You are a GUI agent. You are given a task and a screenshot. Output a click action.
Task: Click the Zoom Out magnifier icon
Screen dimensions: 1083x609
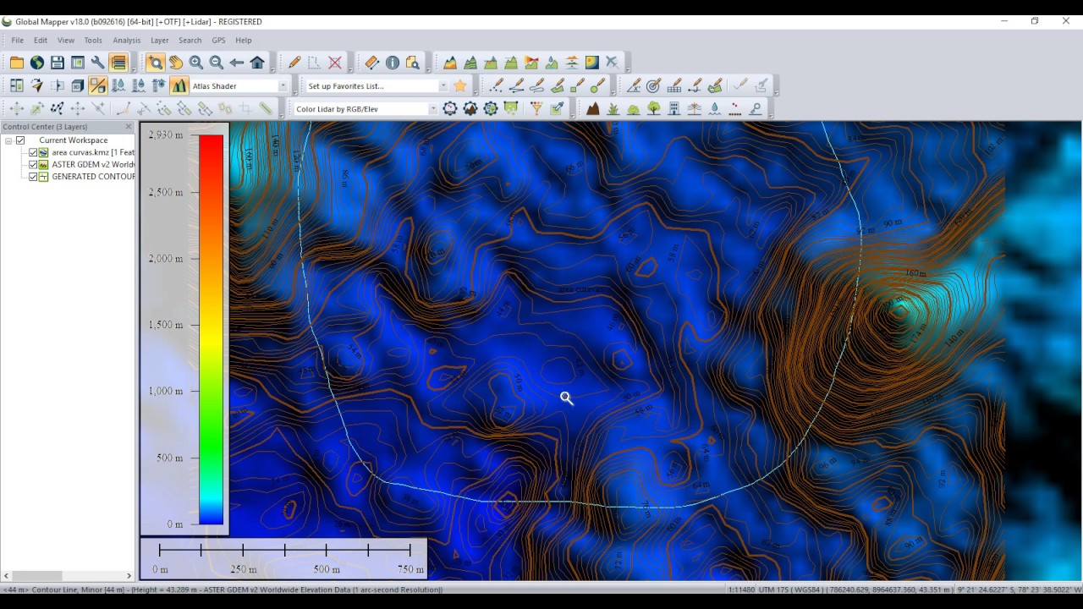coord(217,63)
